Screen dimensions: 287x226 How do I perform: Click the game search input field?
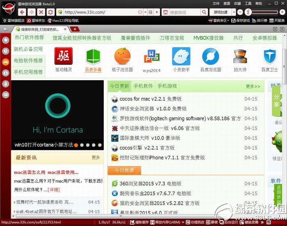point(184,12)
